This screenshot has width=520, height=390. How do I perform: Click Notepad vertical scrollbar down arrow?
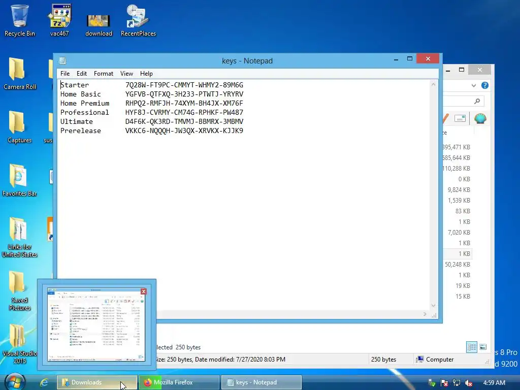tap(433, 305)
